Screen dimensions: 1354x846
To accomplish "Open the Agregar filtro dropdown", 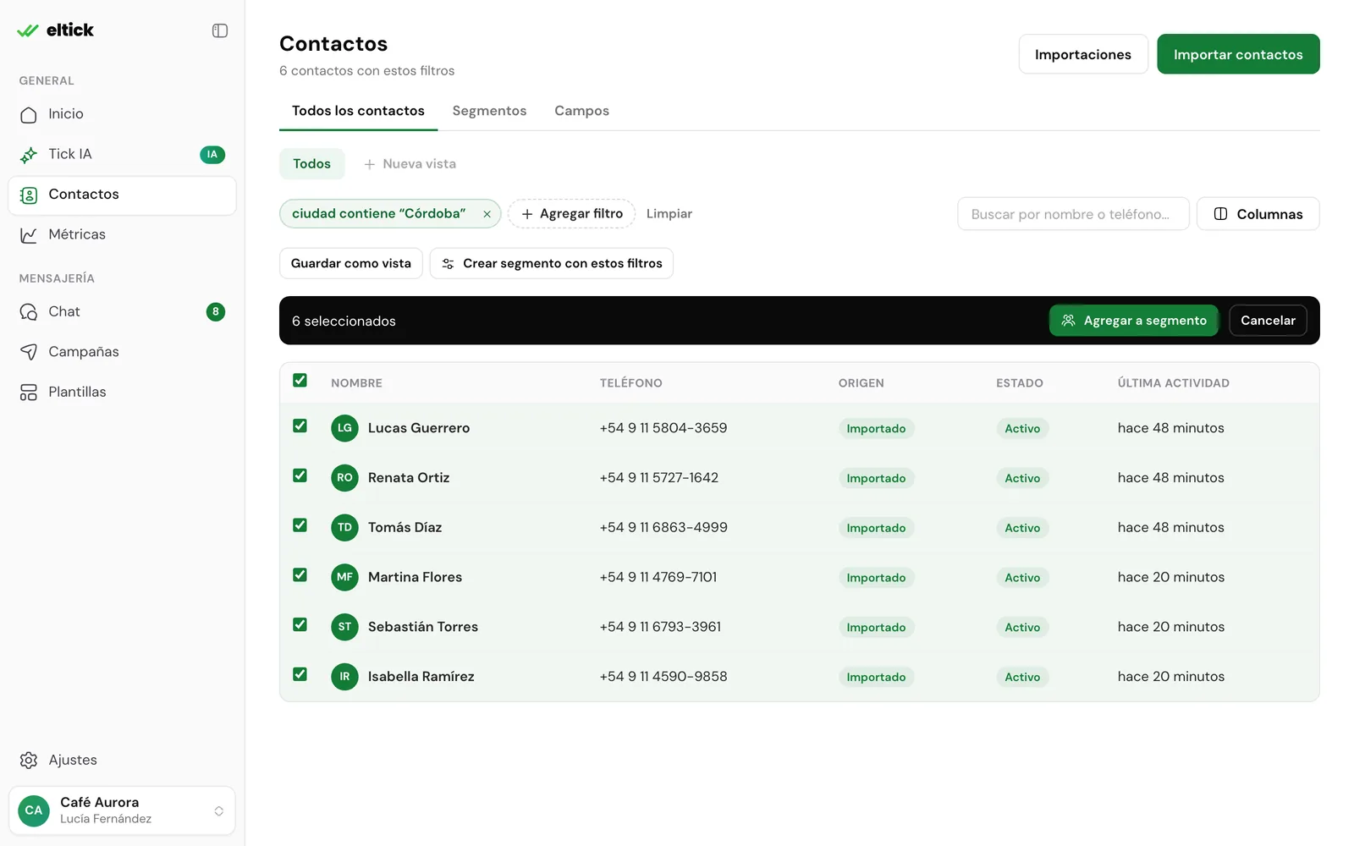I will click(x=572, y=214).
